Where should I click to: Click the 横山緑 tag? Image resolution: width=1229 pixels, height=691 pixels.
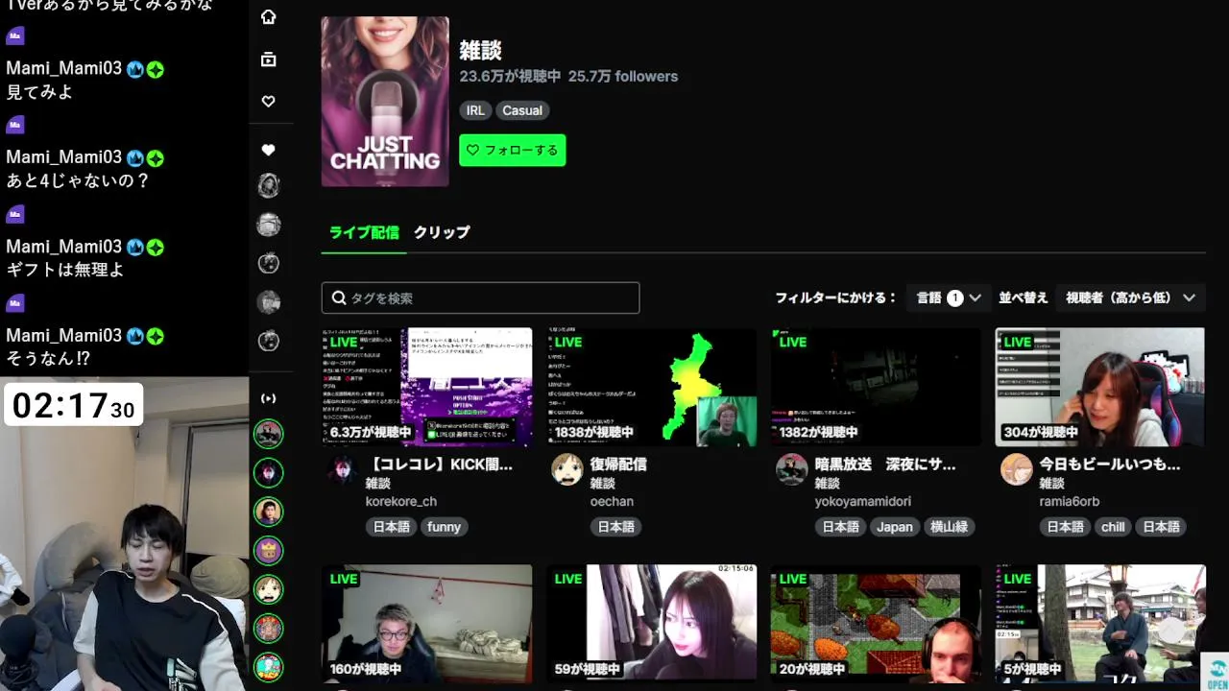(949, 527)
